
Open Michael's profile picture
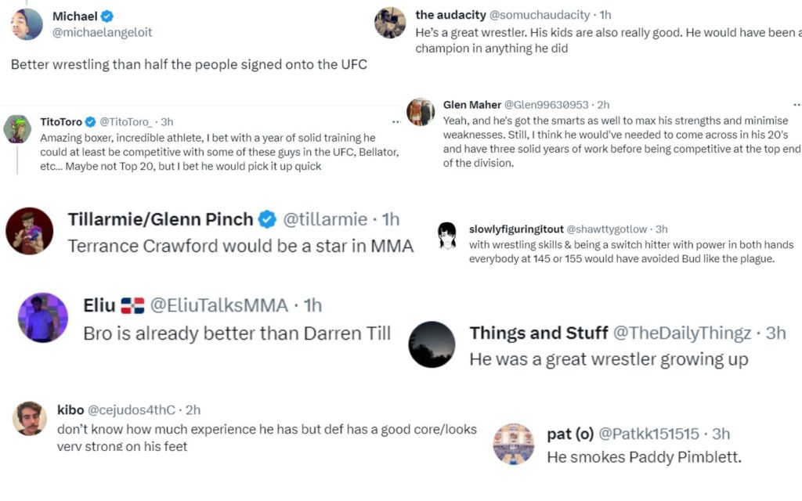coord(27,24)
